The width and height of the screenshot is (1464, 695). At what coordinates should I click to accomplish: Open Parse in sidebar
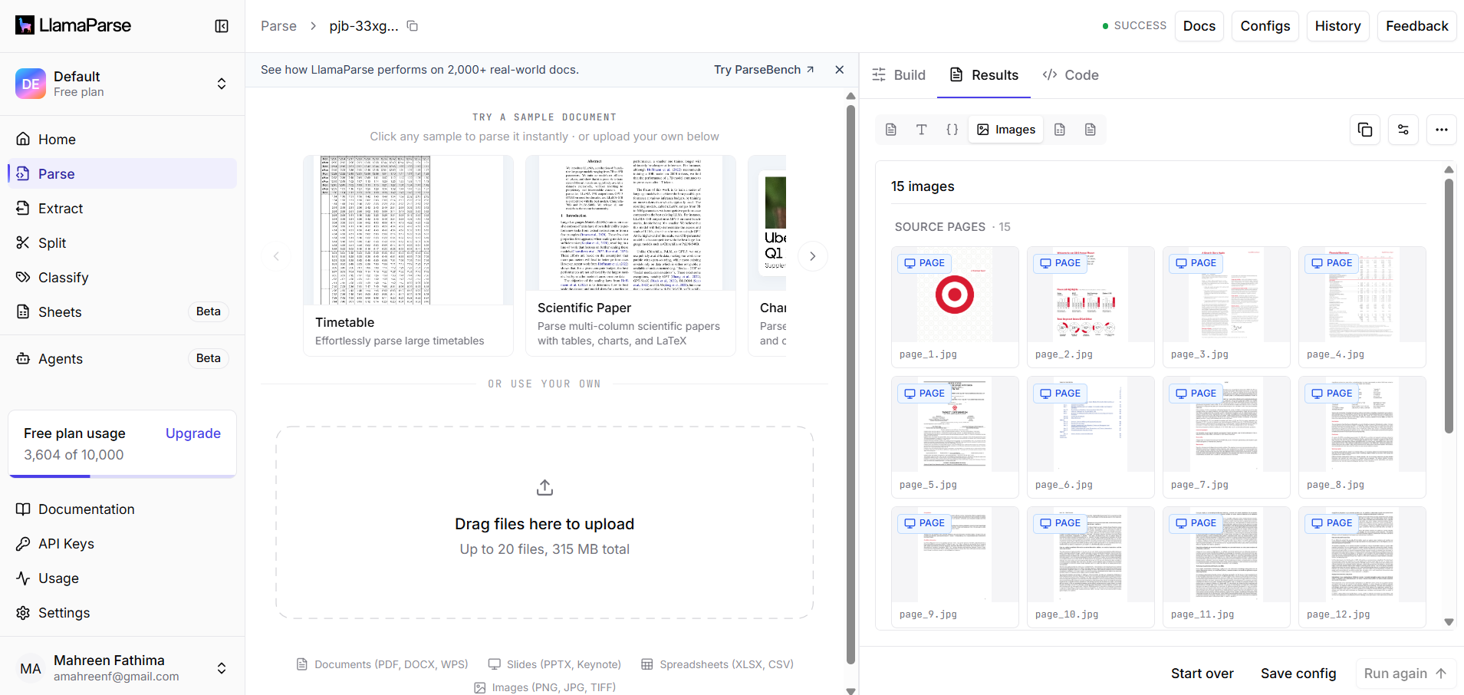point(123,174)
